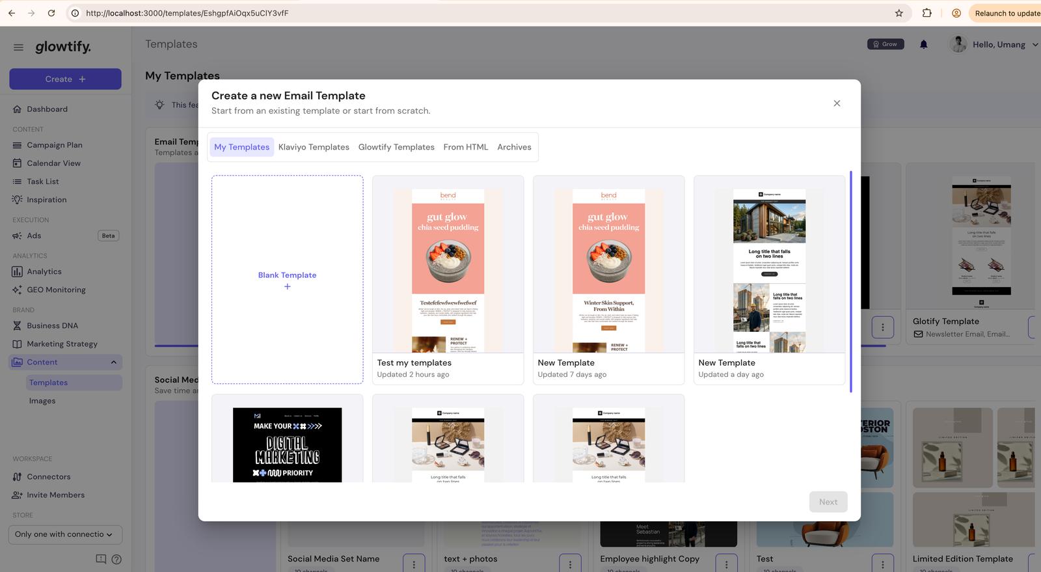Viewport: 1041px width, 572px height.
Task: Open the browser extensions puzzle icon
Action: pos(927,13)
